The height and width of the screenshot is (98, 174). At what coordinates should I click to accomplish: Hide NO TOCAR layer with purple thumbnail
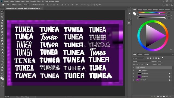tap(133, 77)
